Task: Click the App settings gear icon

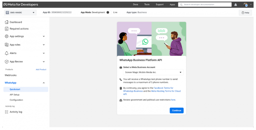Action: 6,36
